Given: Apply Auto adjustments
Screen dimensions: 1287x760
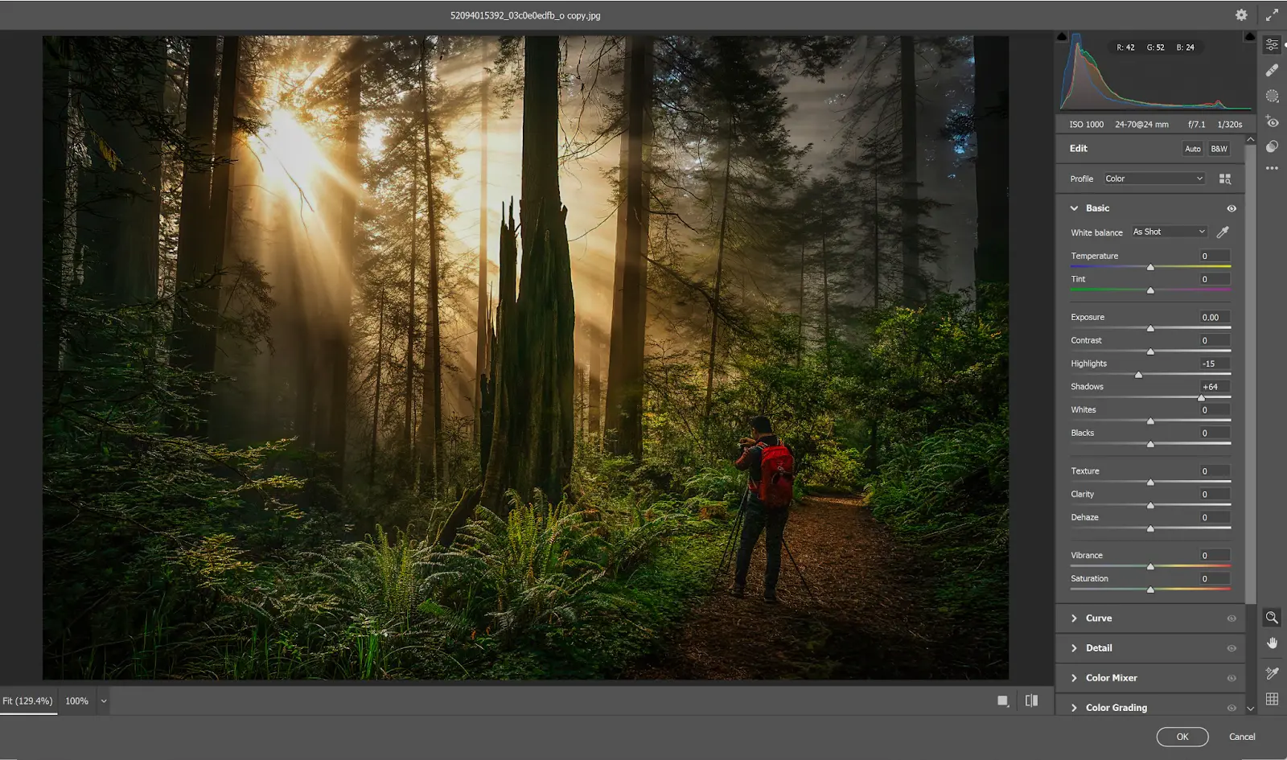Looking at the screenshot, I should point(1191,149).
